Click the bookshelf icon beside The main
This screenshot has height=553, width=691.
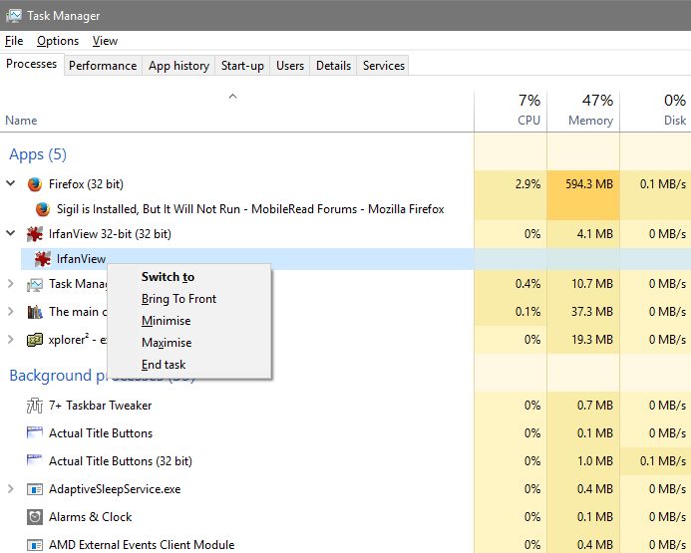(35, 312)
